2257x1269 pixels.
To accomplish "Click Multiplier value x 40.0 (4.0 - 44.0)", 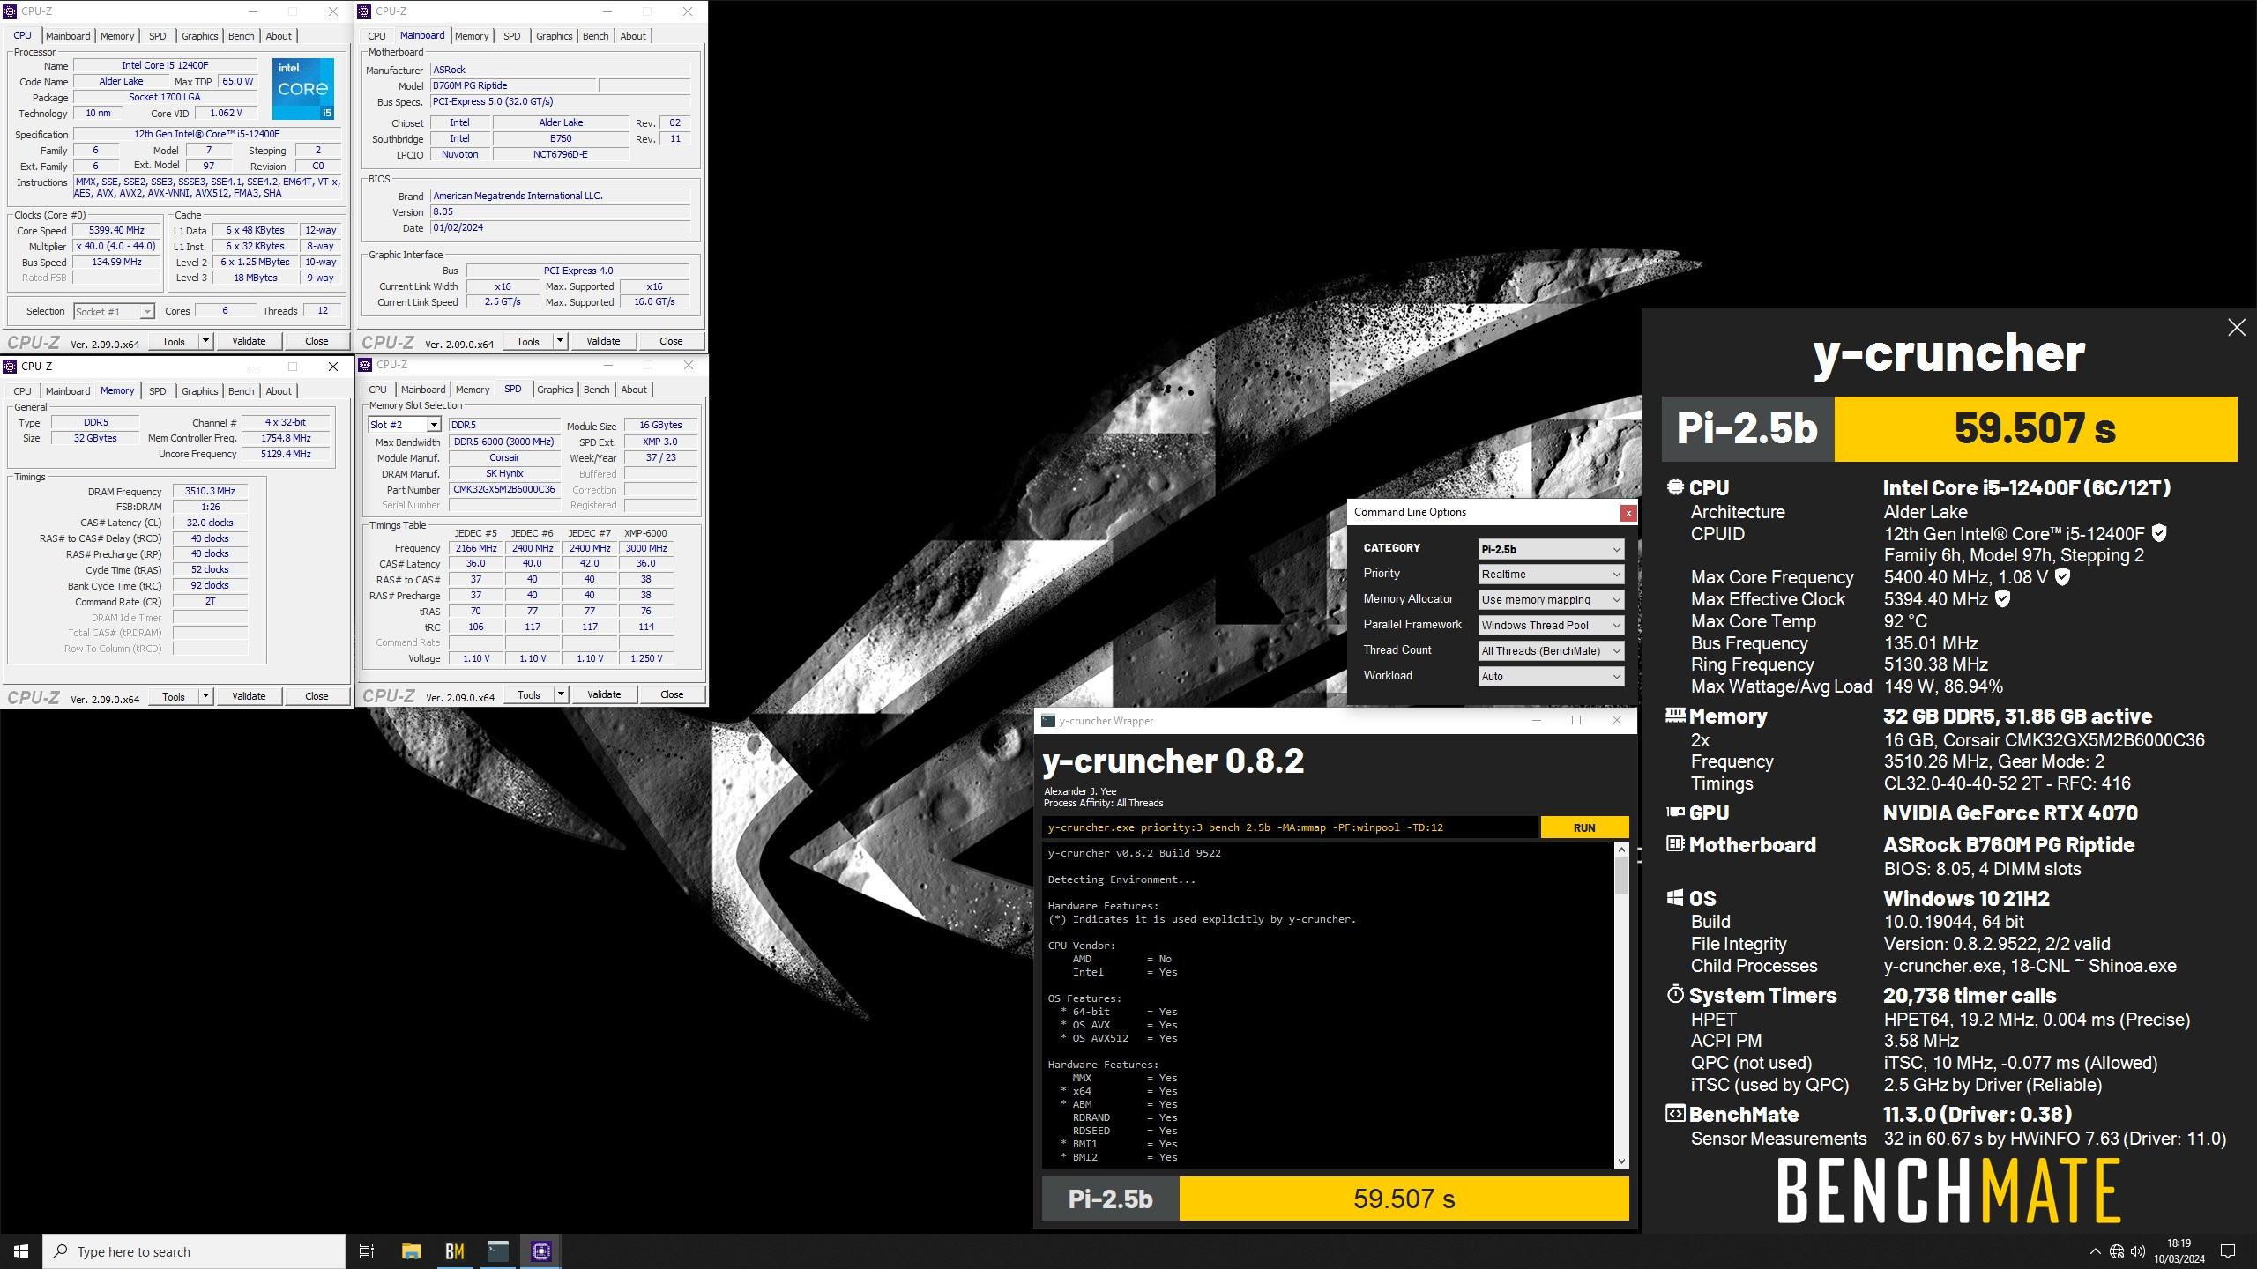I will coord(117,247).
